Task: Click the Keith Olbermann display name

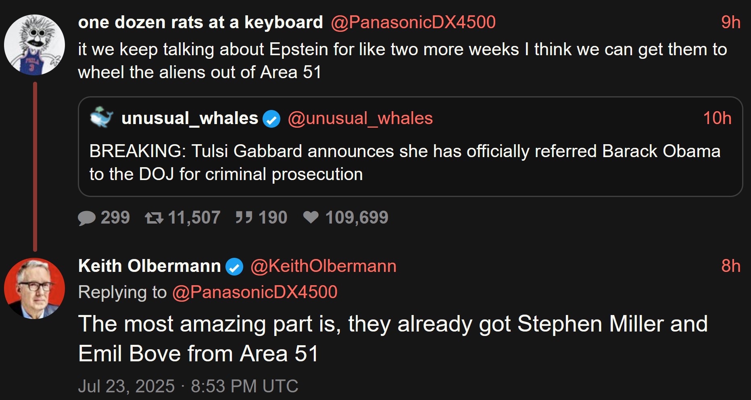Action: click(149, 266)
